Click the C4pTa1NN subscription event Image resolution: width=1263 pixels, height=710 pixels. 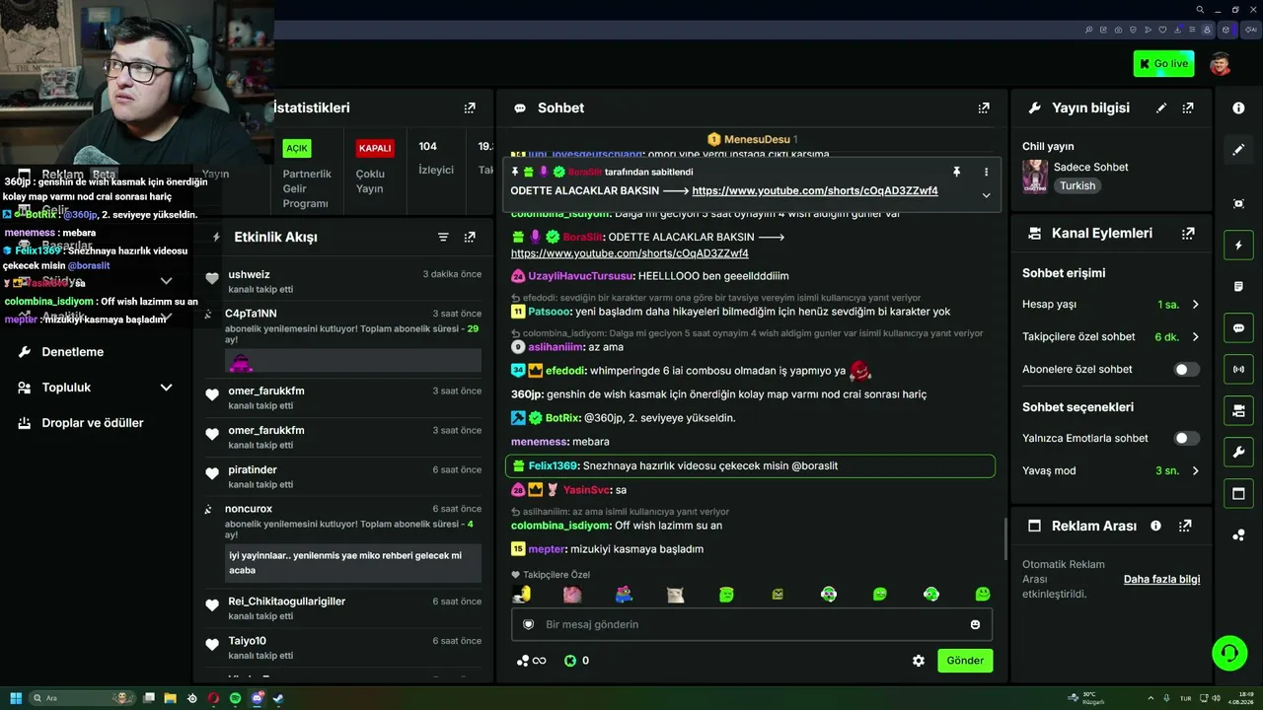343,340
